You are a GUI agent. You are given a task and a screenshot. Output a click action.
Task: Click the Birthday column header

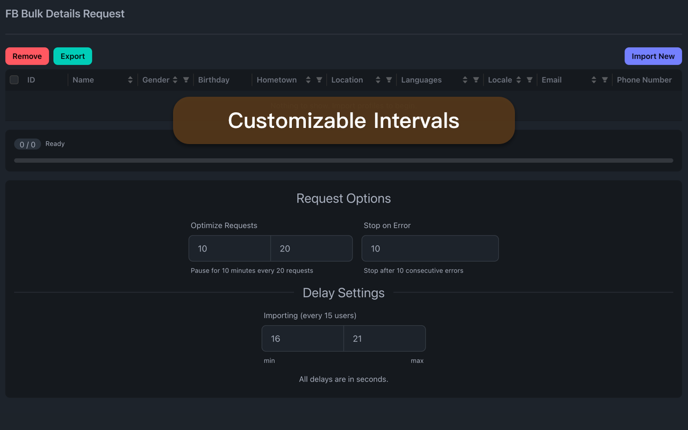214,80
